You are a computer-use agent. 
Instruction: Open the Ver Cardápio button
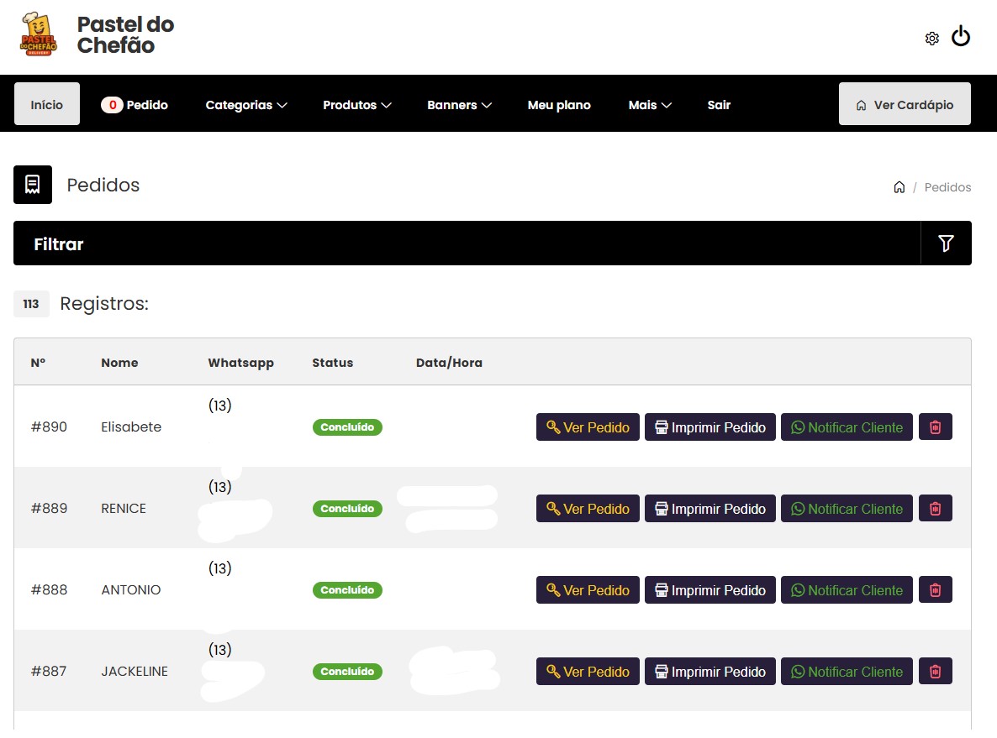pos(905,103)
